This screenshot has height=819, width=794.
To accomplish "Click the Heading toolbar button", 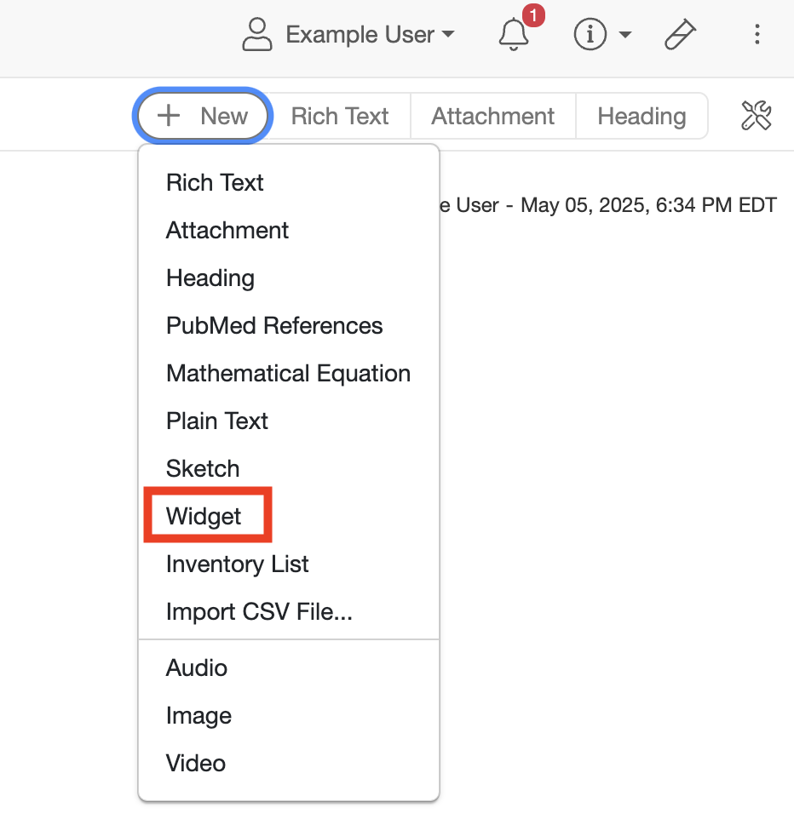I will tap(642, 115).
